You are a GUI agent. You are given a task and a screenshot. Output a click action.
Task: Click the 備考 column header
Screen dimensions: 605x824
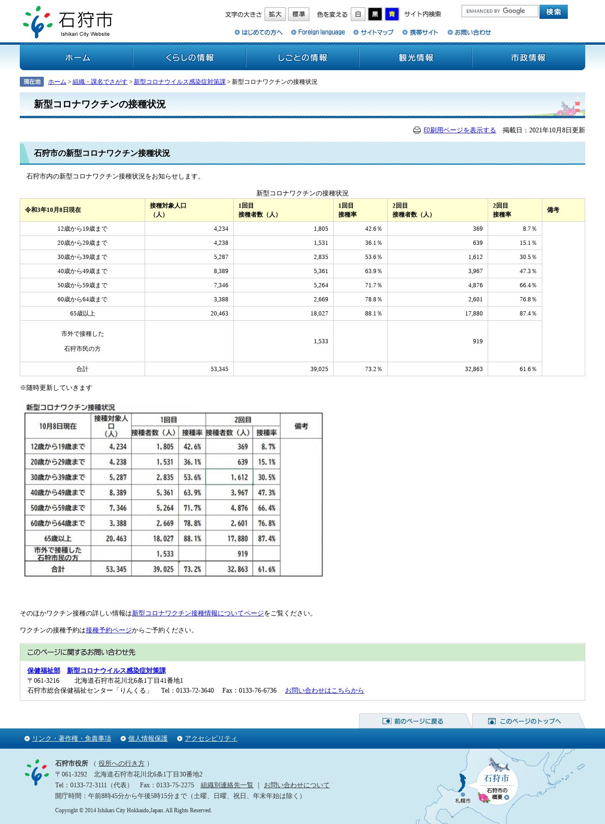coord(564,210)
